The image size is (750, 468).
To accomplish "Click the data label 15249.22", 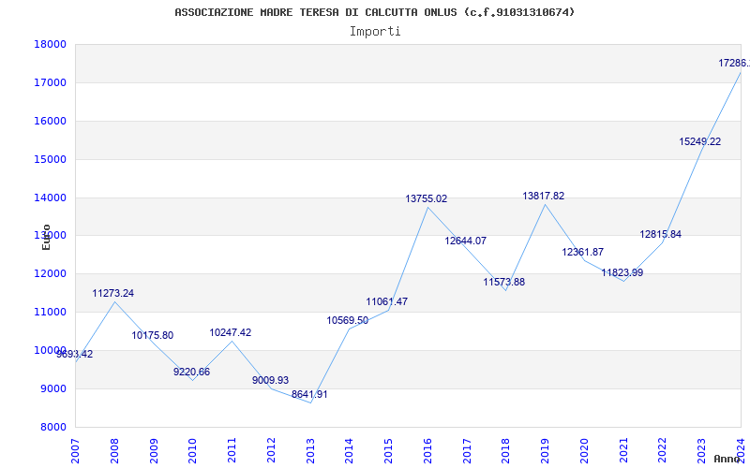I will tap(699, 141).
